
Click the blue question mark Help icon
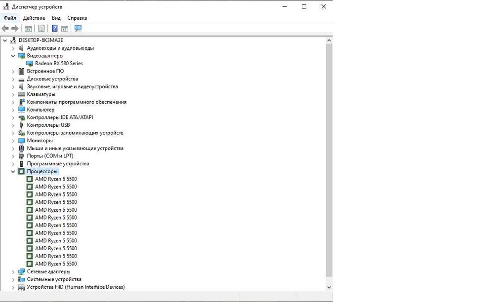pos(54,28)
